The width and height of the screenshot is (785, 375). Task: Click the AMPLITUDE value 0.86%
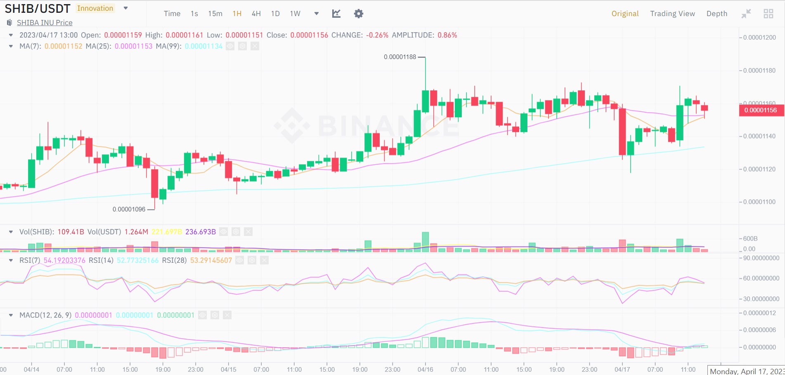point(447,35)
